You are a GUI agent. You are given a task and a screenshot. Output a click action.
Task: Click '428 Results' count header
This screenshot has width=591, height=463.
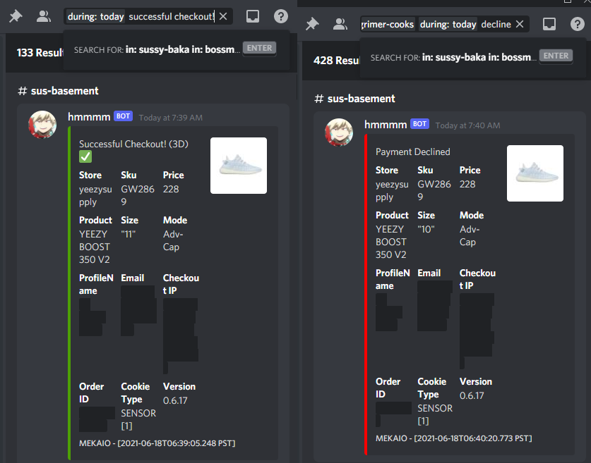pos(337,61)
